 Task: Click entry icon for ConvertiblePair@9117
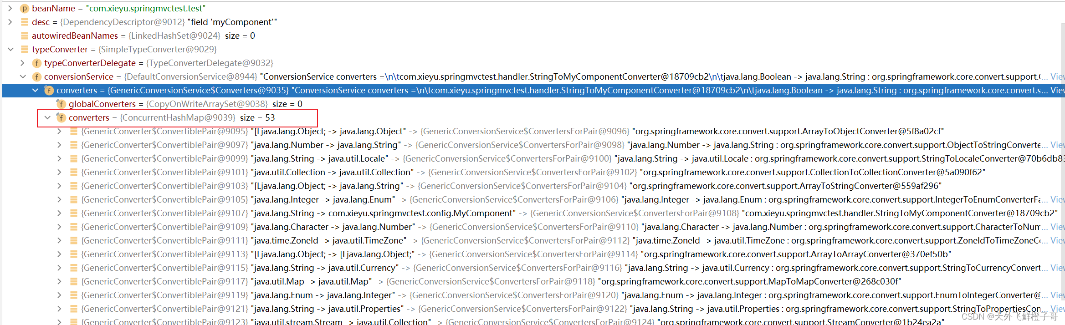tap(73, 281)
